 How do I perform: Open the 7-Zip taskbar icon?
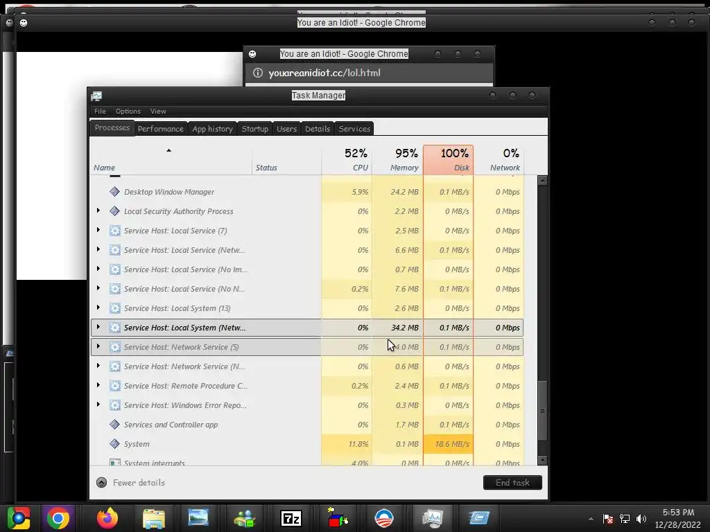(291, 518)
